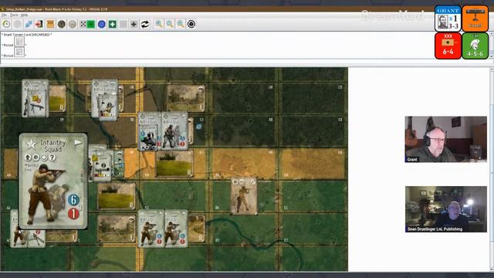Click the small blue marker beside center unit pair
This screenshot has width=494, height=278.
(x=199, y=127)
